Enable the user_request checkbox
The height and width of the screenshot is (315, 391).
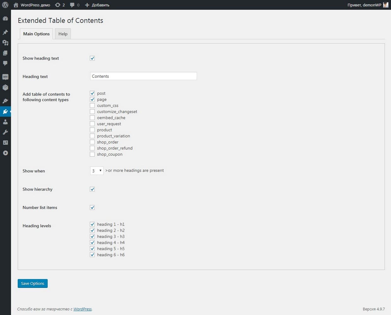[92, 124]
